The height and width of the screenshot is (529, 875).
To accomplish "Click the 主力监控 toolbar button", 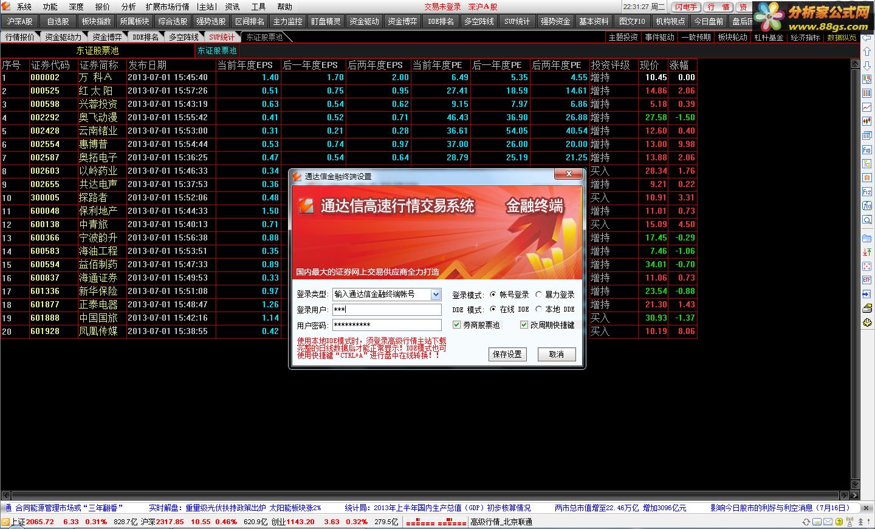I will [288, 21].
